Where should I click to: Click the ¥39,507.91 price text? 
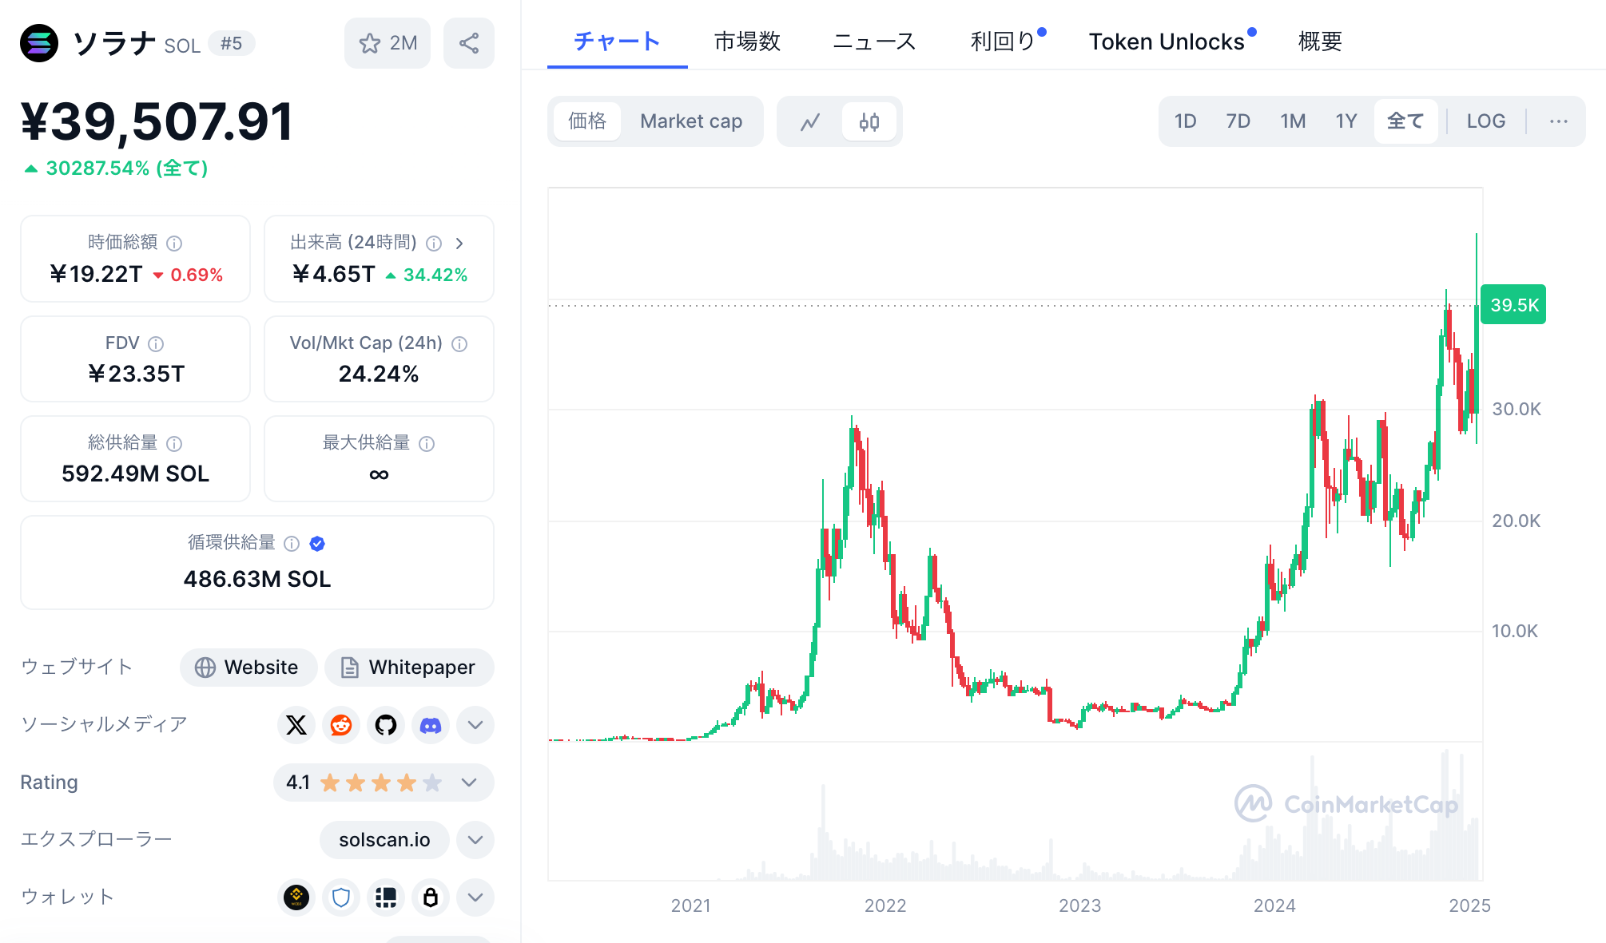[157, 122]
